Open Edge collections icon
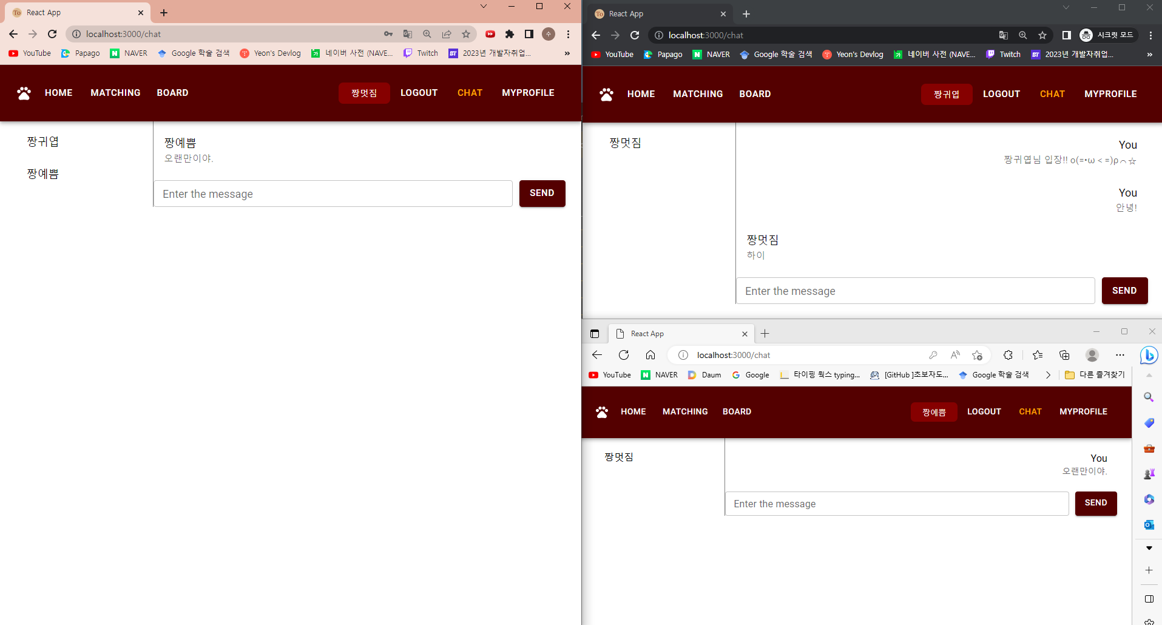Screen dimensions: 1162x625 pos(1064,355)
